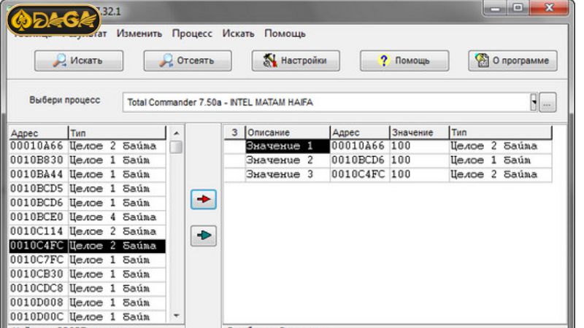Click the freeze cell of Значение 1 row
Image resolution: width=584 pixels, height=328 pixels.
pyautogui.click(x=234, y=147)
